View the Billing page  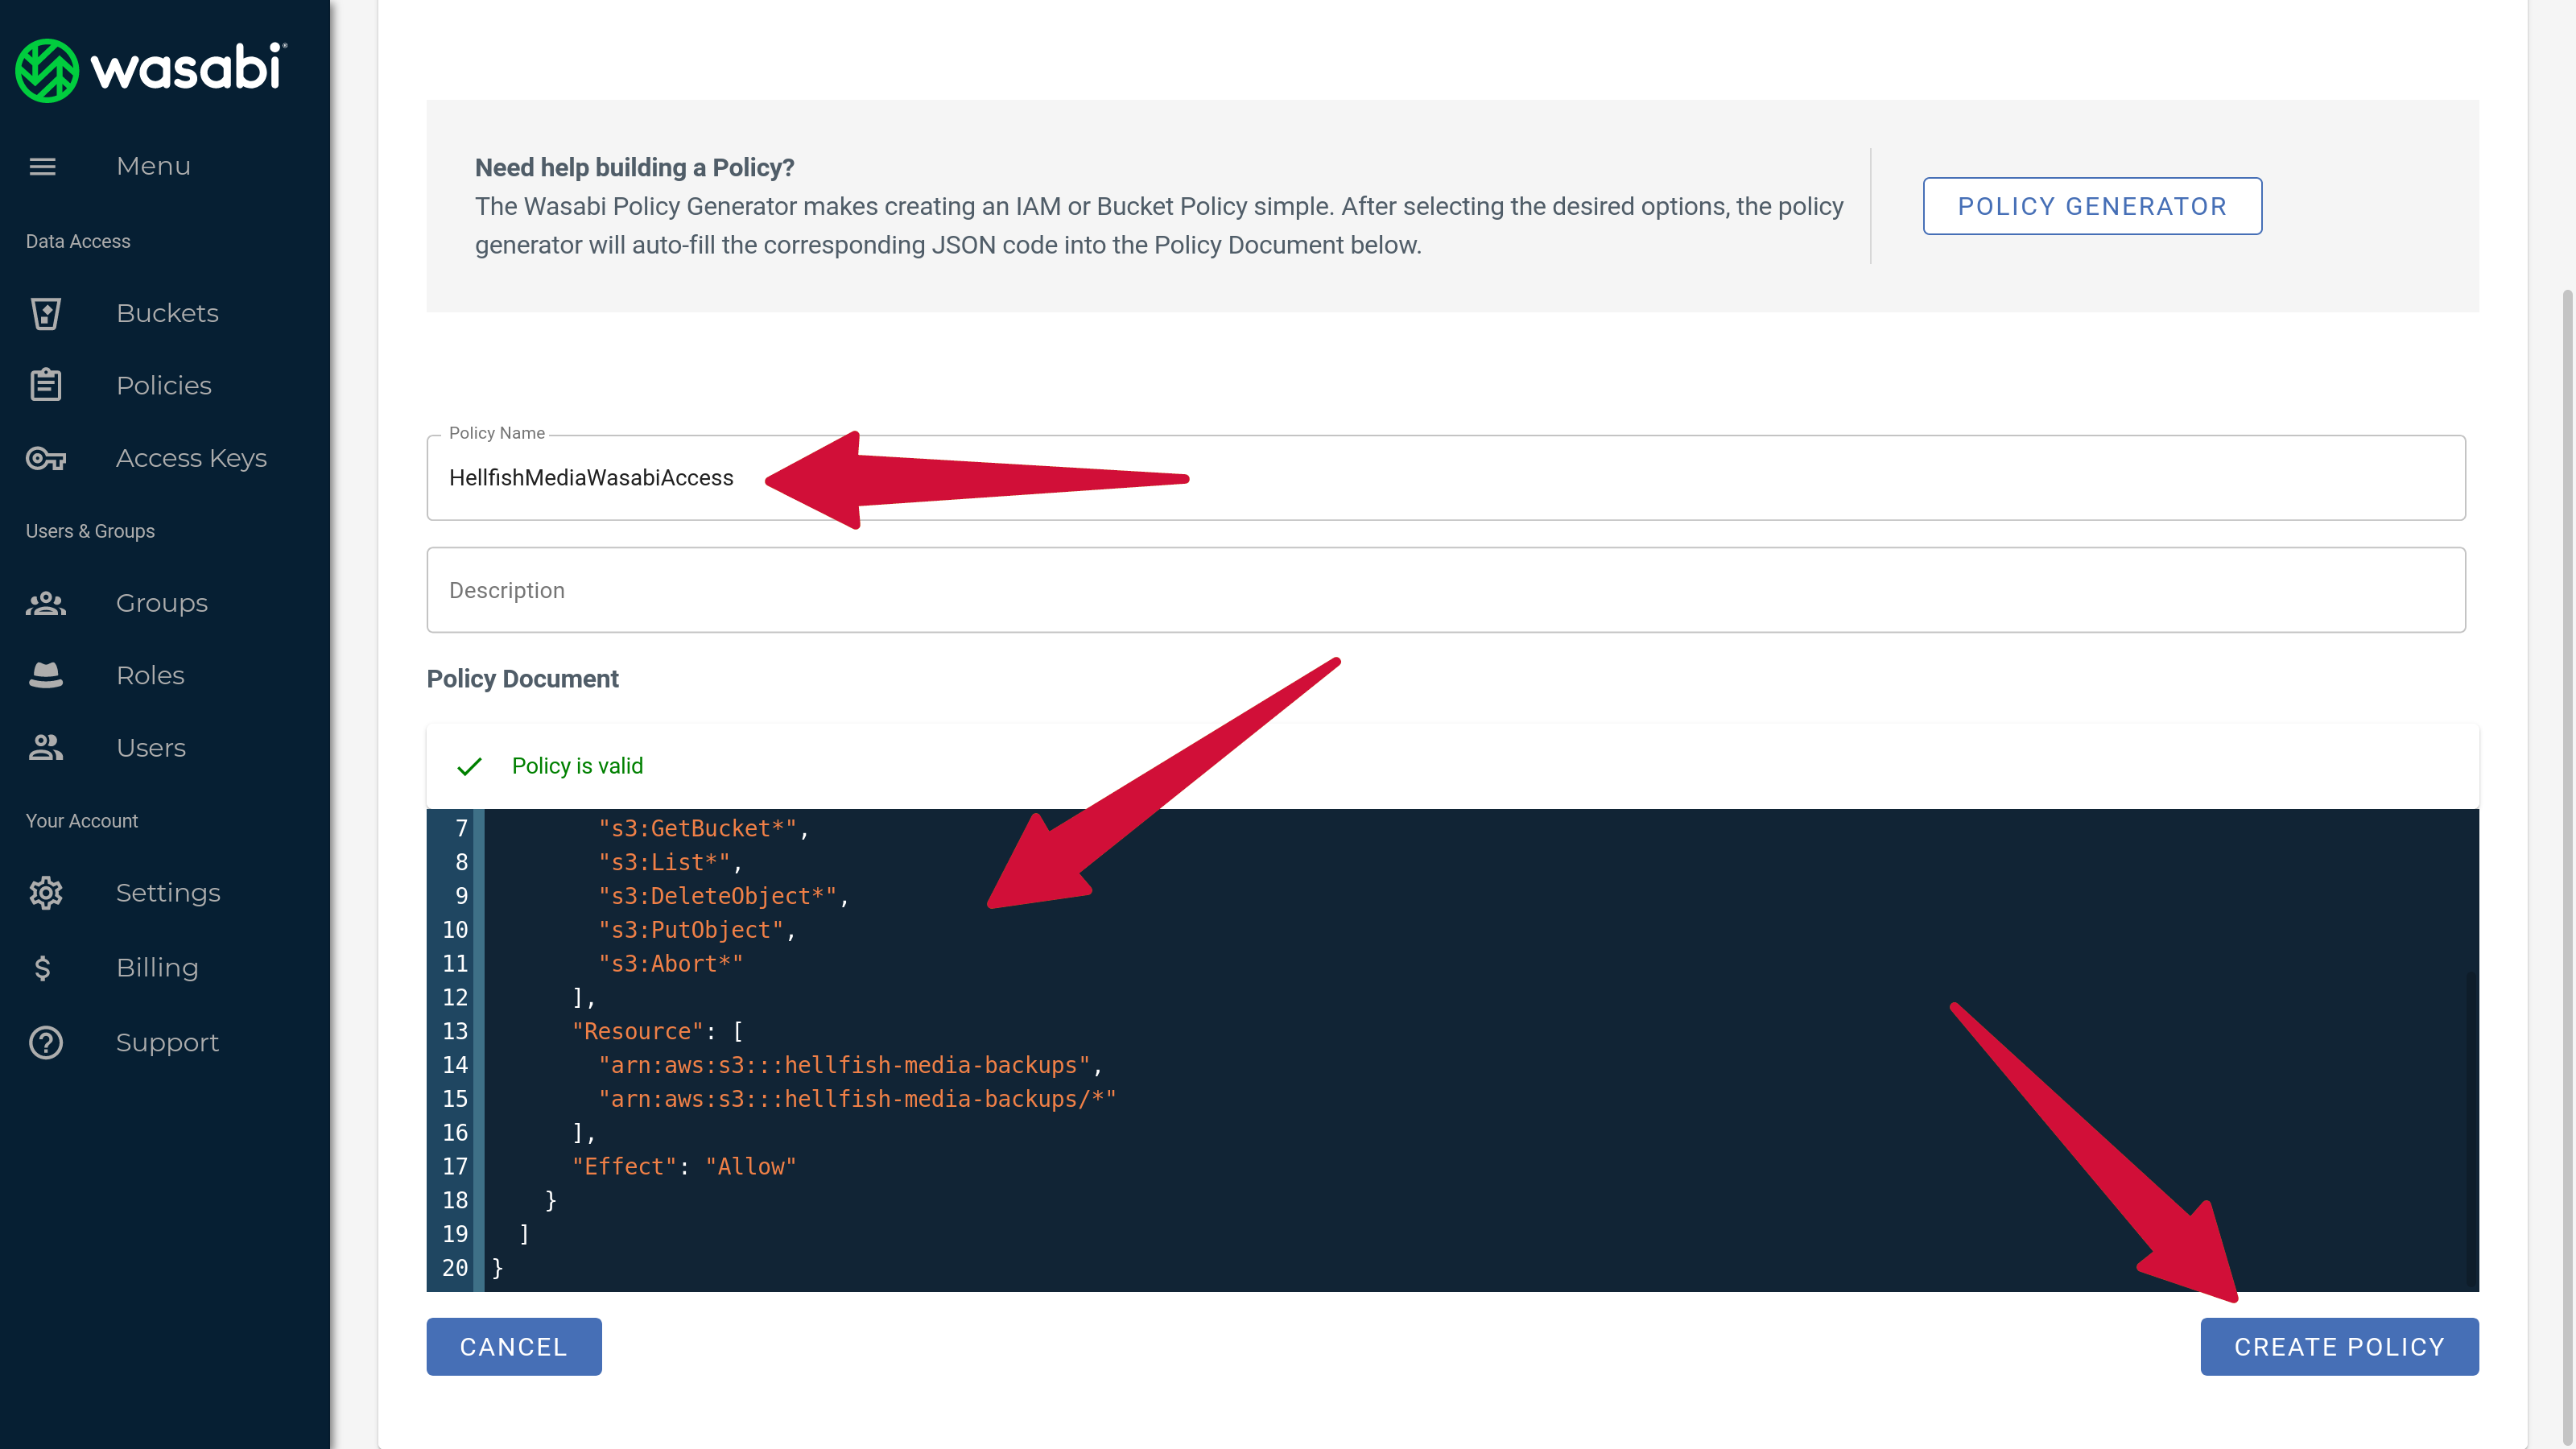[157, 967]
